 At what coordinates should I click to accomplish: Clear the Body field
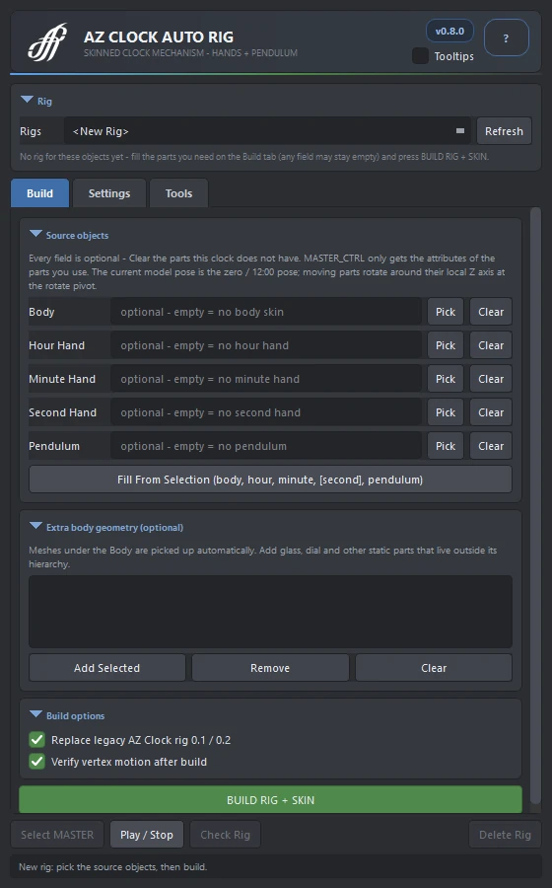(491, 312)
